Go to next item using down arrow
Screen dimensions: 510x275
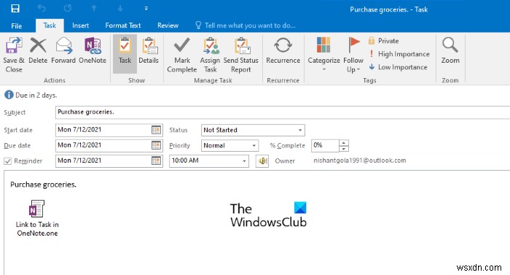pos(120,8)
